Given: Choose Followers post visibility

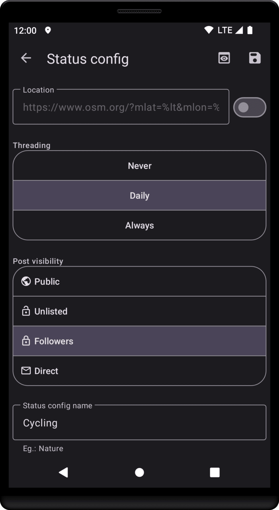Looking at the screenshot, I should click(x=139, y=341).
